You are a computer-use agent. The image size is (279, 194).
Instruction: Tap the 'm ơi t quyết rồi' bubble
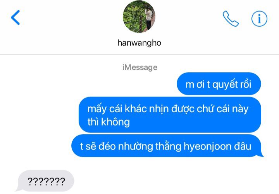[219, 84]
